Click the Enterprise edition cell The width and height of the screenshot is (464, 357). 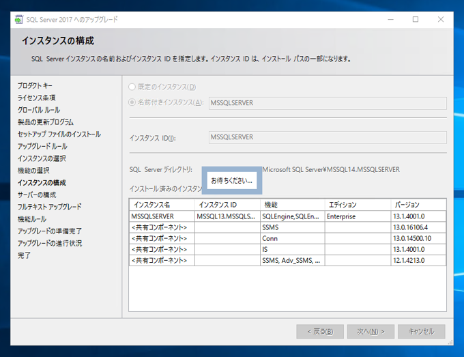(358, 216)
